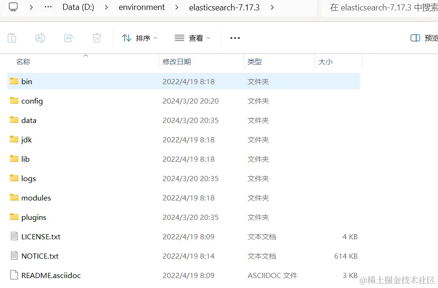438x288 pixels.
Task: Click the rename icon in toolbar
Action: (40, 38)
